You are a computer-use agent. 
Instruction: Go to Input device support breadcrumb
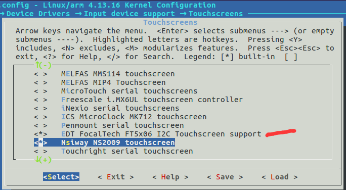click(129, 14)
